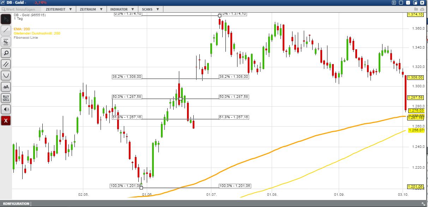Open the Buy/Sell trading tool
Viewport: 428px width, 207px height.
(x=5, y=98)
